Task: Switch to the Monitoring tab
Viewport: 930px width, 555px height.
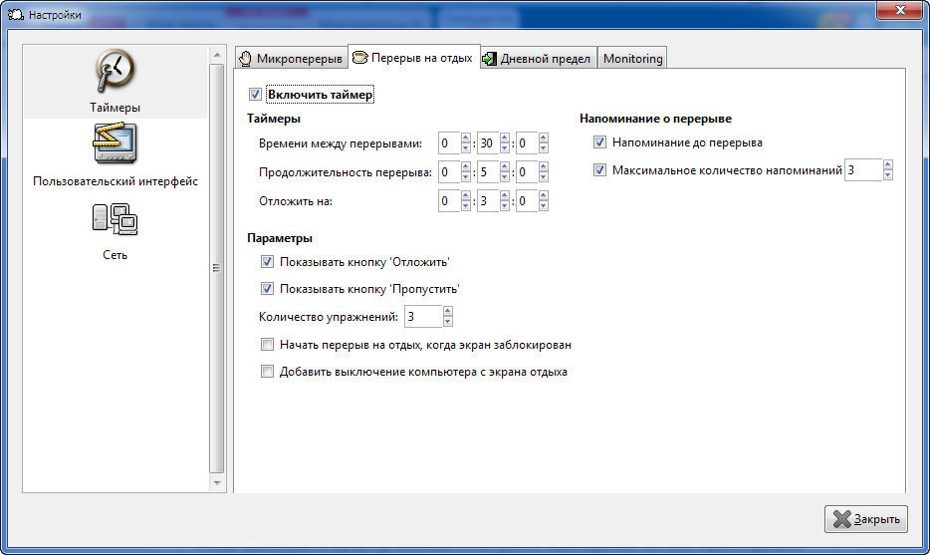Action: coord(632,59)
